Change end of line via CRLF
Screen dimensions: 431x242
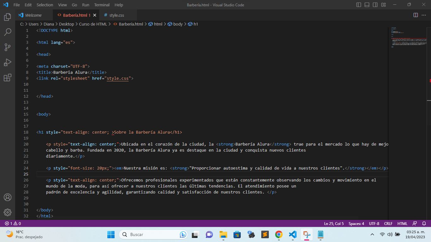pos(388,223)
